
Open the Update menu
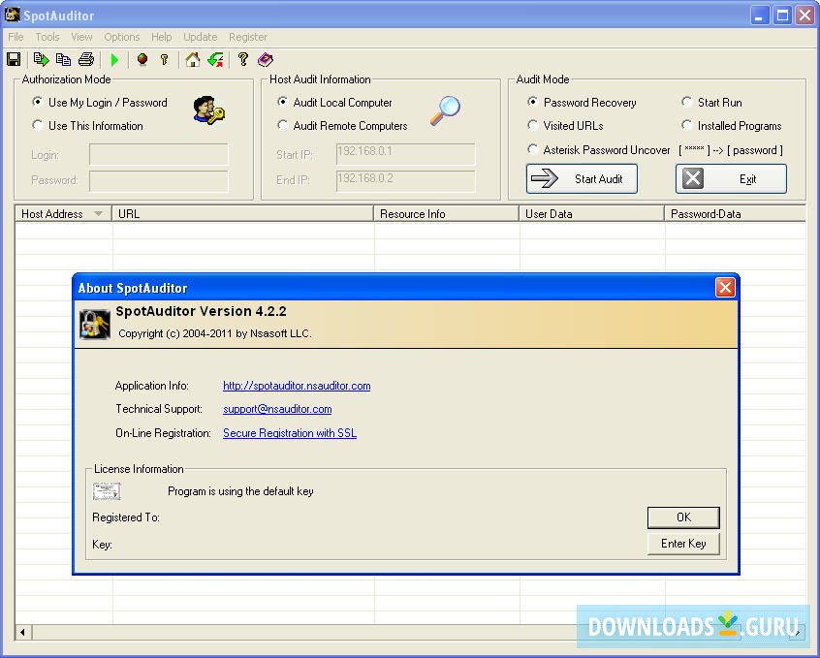[x=200, y=37]
